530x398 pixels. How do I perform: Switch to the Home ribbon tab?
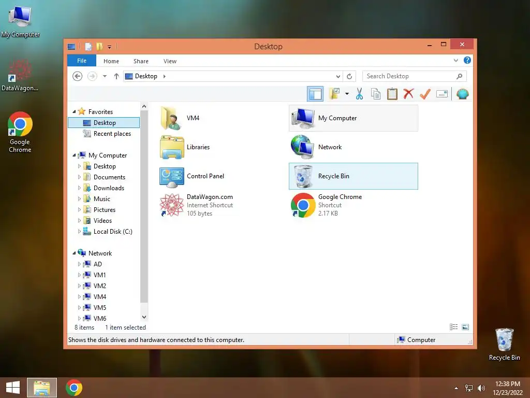pos(111,61)
